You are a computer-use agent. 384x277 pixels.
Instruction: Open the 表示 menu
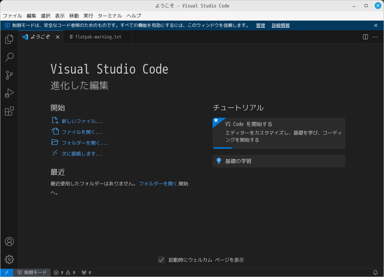pyautogui.click(x=60, y=16)
